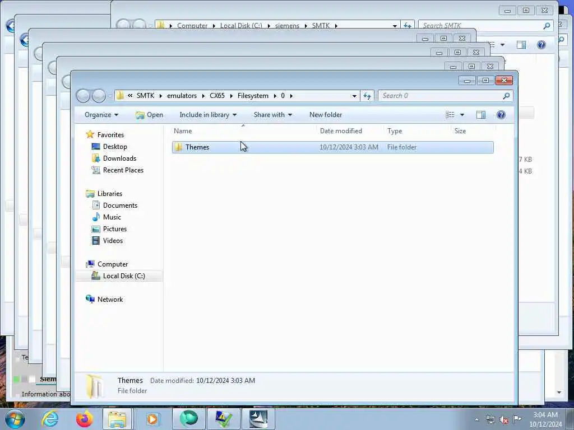Screen dimensions: 574x430
Task: Click siemens in back window breadcrumb
Action: click(x=287, y=26)
